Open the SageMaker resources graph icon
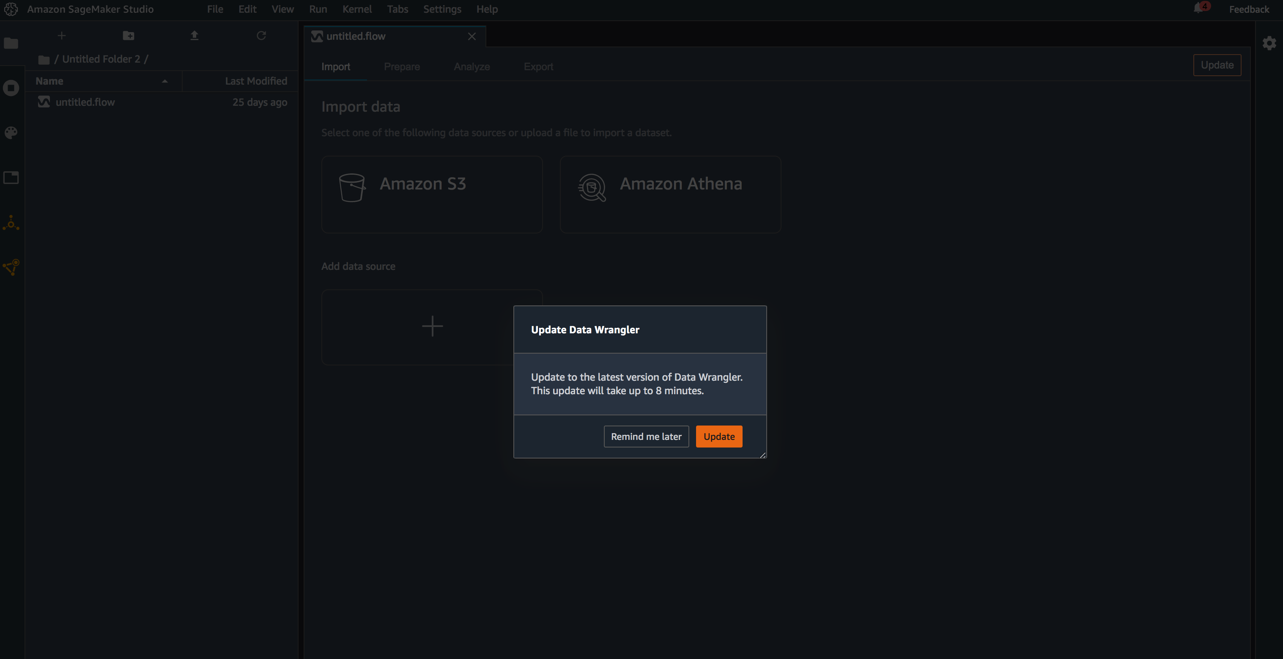This screenshot has width=1283, height=659. [x=11, y=267]
